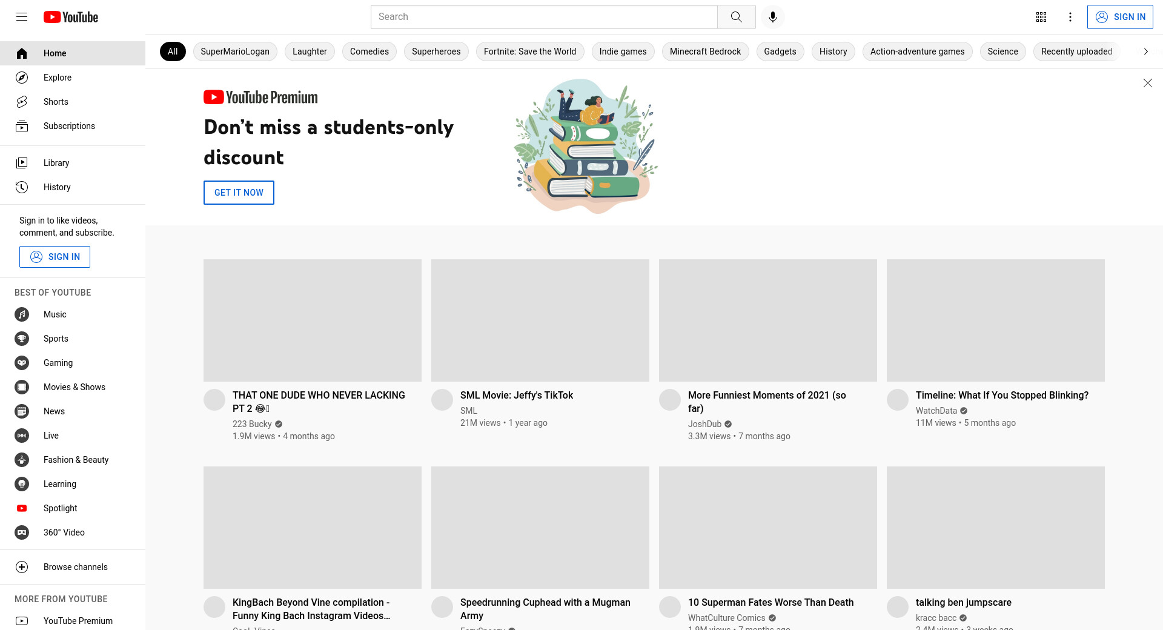Open the SML Movie: Jeffy's TikTok title
Viewport: 1163px width, 630px height.
pos(517,395)
